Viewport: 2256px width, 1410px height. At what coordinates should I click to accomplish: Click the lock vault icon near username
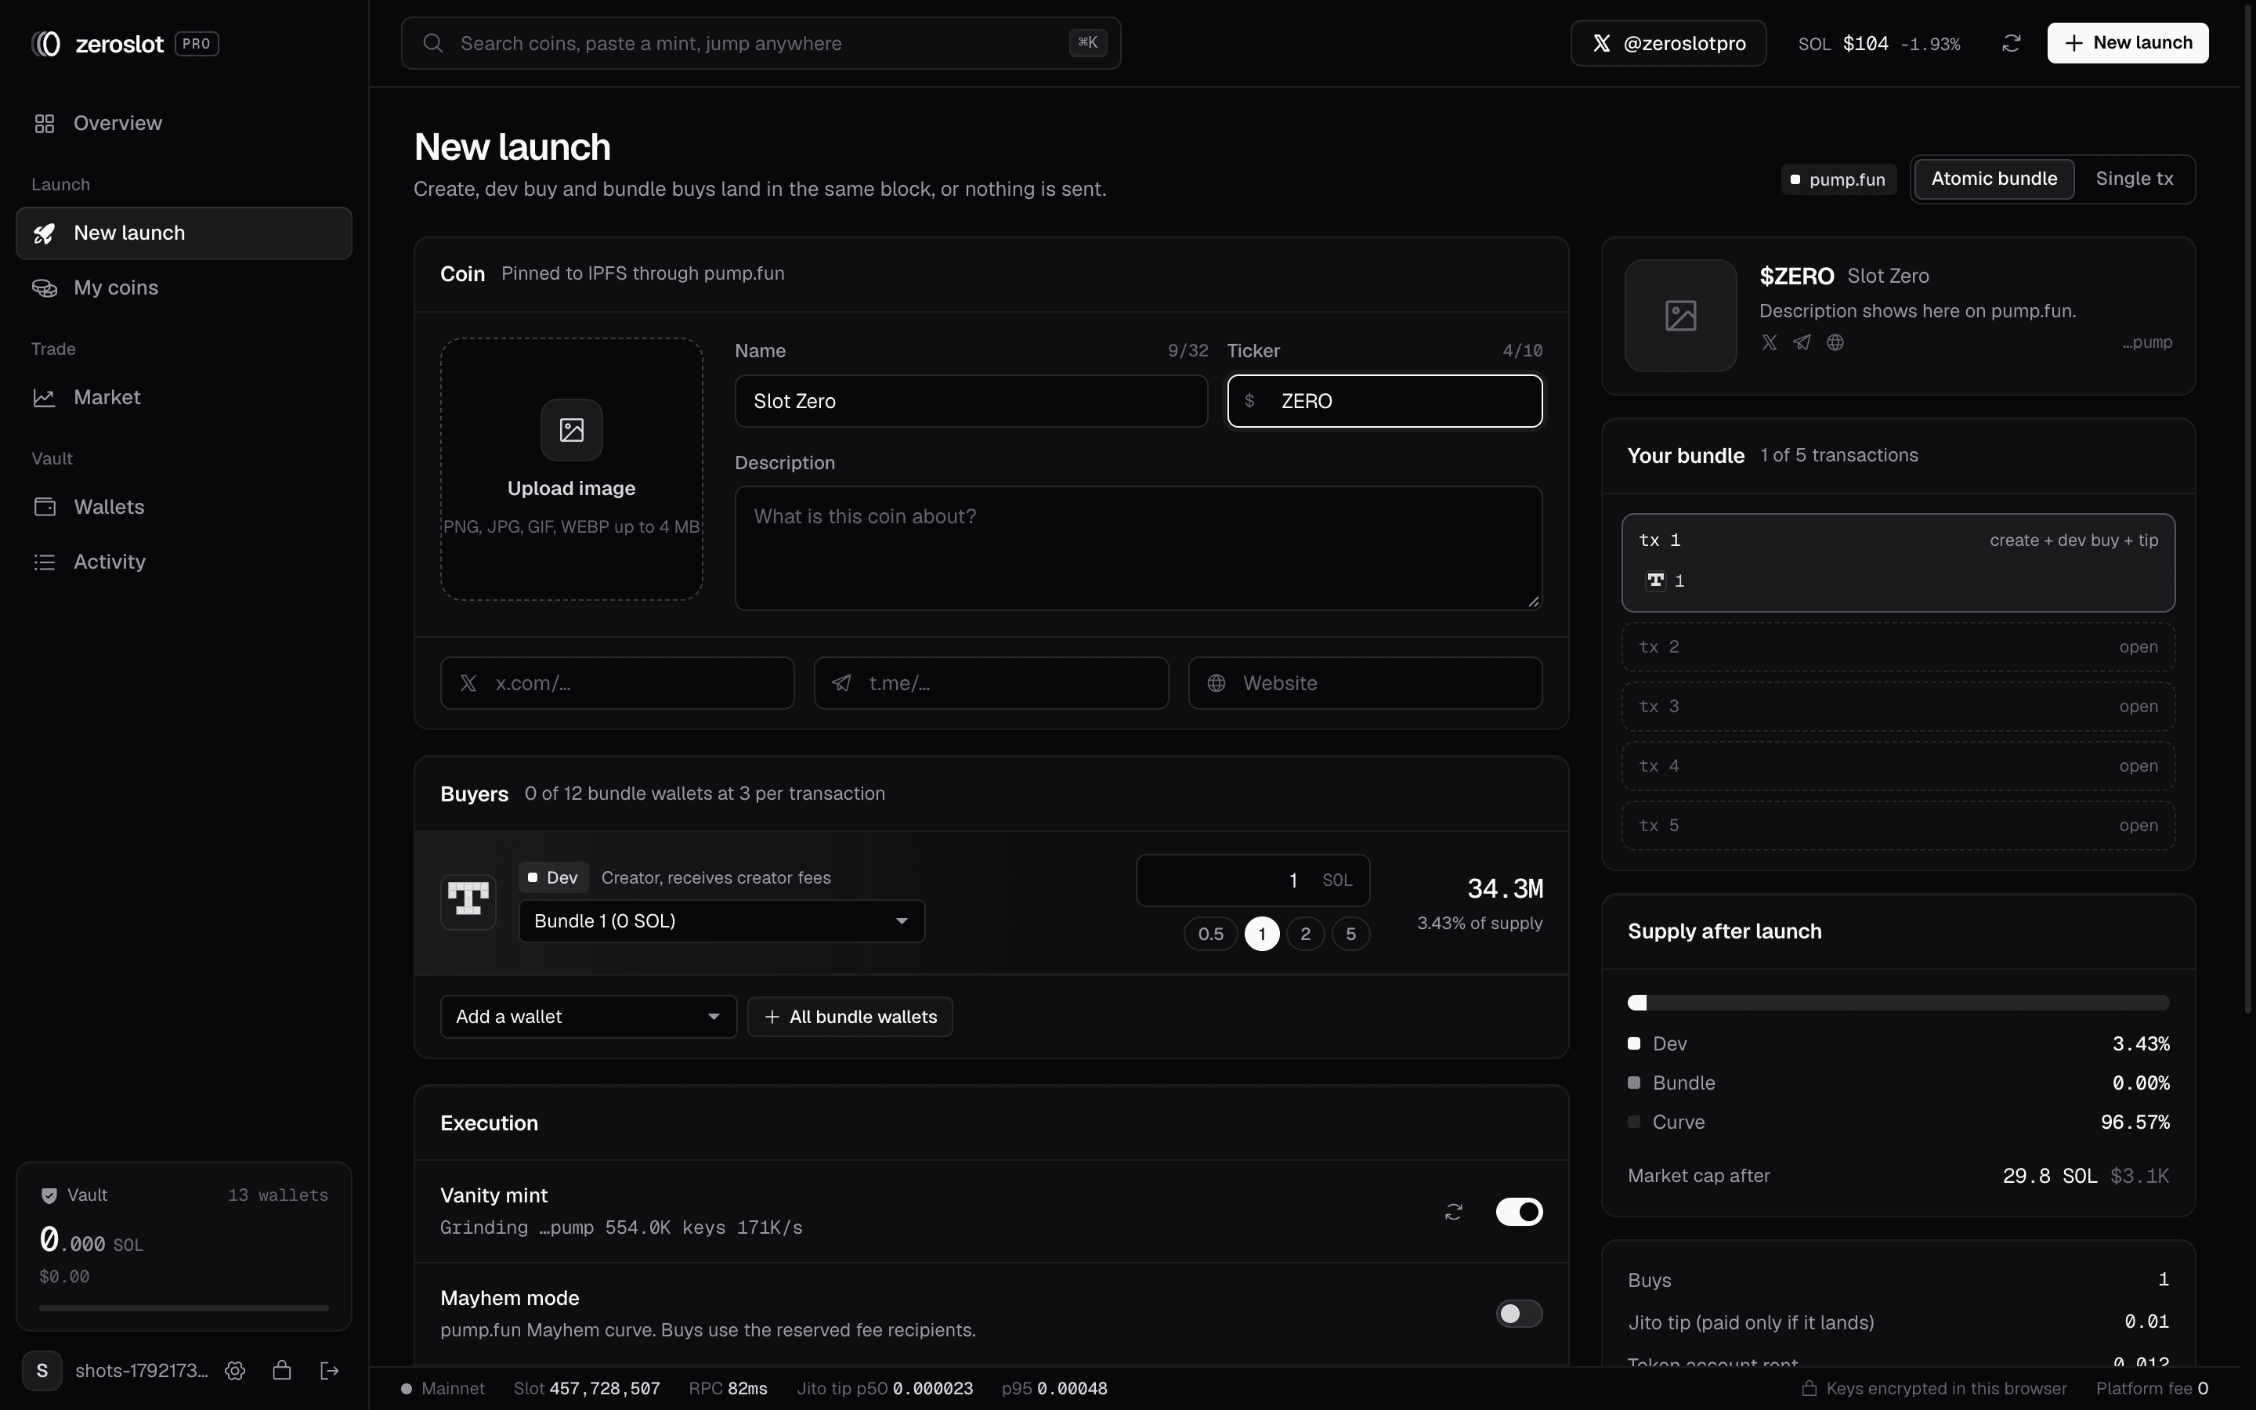click(281, 1370)
